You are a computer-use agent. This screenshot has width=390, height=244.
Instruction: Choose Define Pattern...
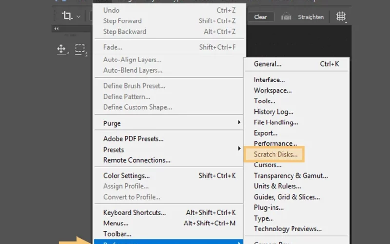(x=169, y=97)
